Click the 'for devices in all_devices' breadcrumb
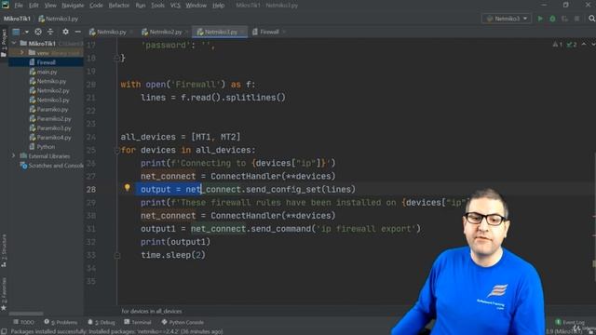This screenshot has height=335, width=596. coord(152,311)
